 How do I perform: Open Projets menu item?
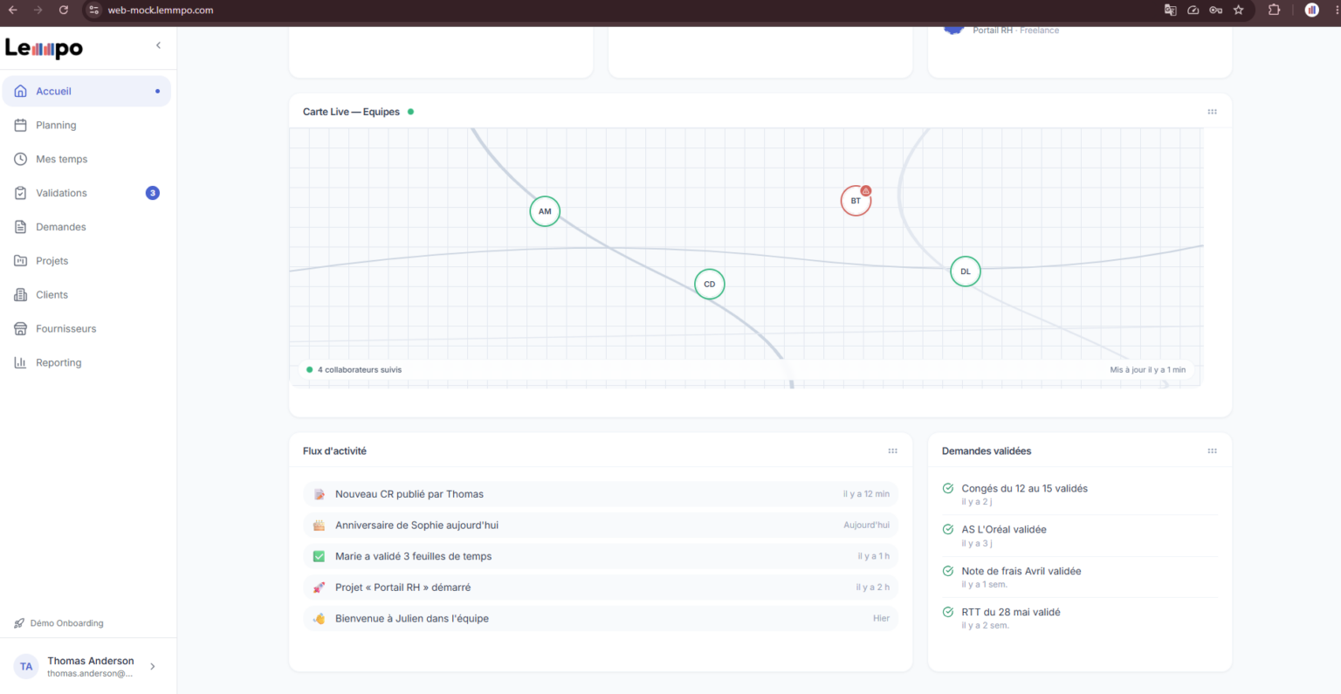(86, 261)
